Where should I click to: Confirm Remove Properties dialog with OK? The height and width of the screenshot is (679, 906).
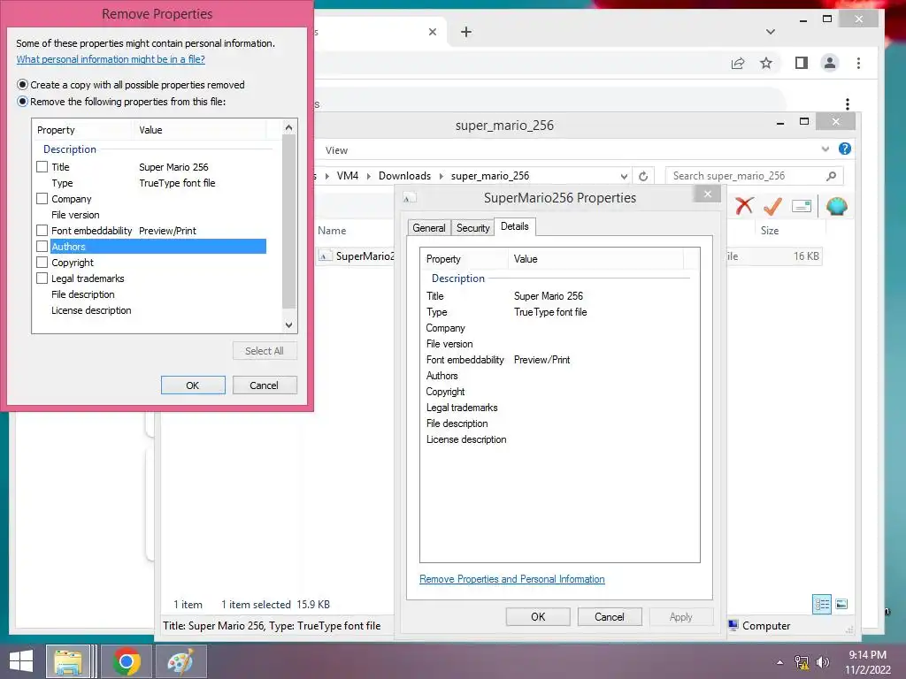(193, 385)
